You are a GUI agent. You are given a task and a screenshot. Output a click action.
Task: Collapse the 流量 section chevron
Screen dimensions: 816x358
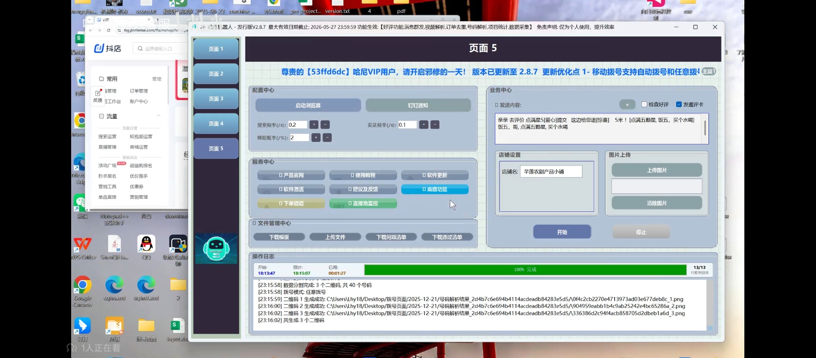[159, 116]
